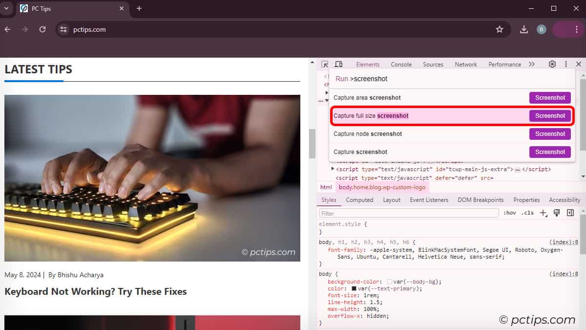586x330 pixels.
Task: Click the Styles Filter input box
Action: pyautogui.click(x=409, y=213)
